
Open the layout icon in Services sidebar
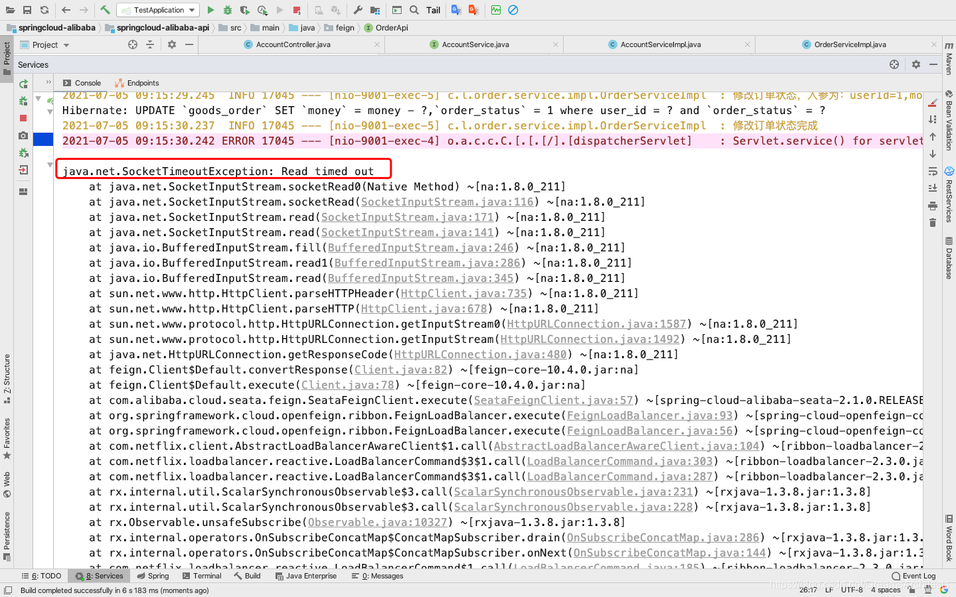click(x=23, y=192)
